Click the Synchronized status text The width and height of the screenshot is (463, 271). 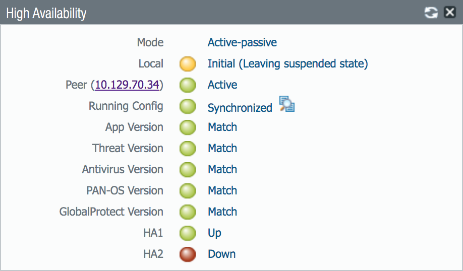click(240, 107)
